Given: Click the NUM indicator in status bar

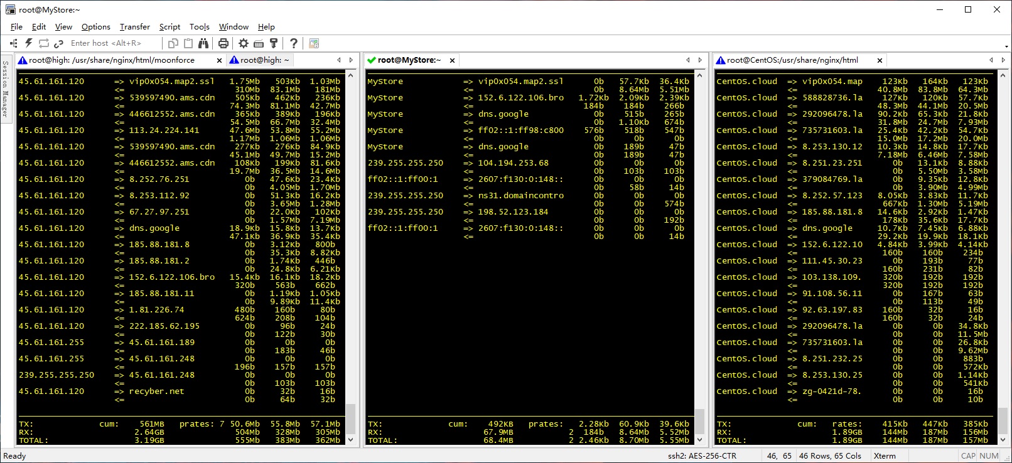Looking at the screenshot, I should click(x=989, y=456).
